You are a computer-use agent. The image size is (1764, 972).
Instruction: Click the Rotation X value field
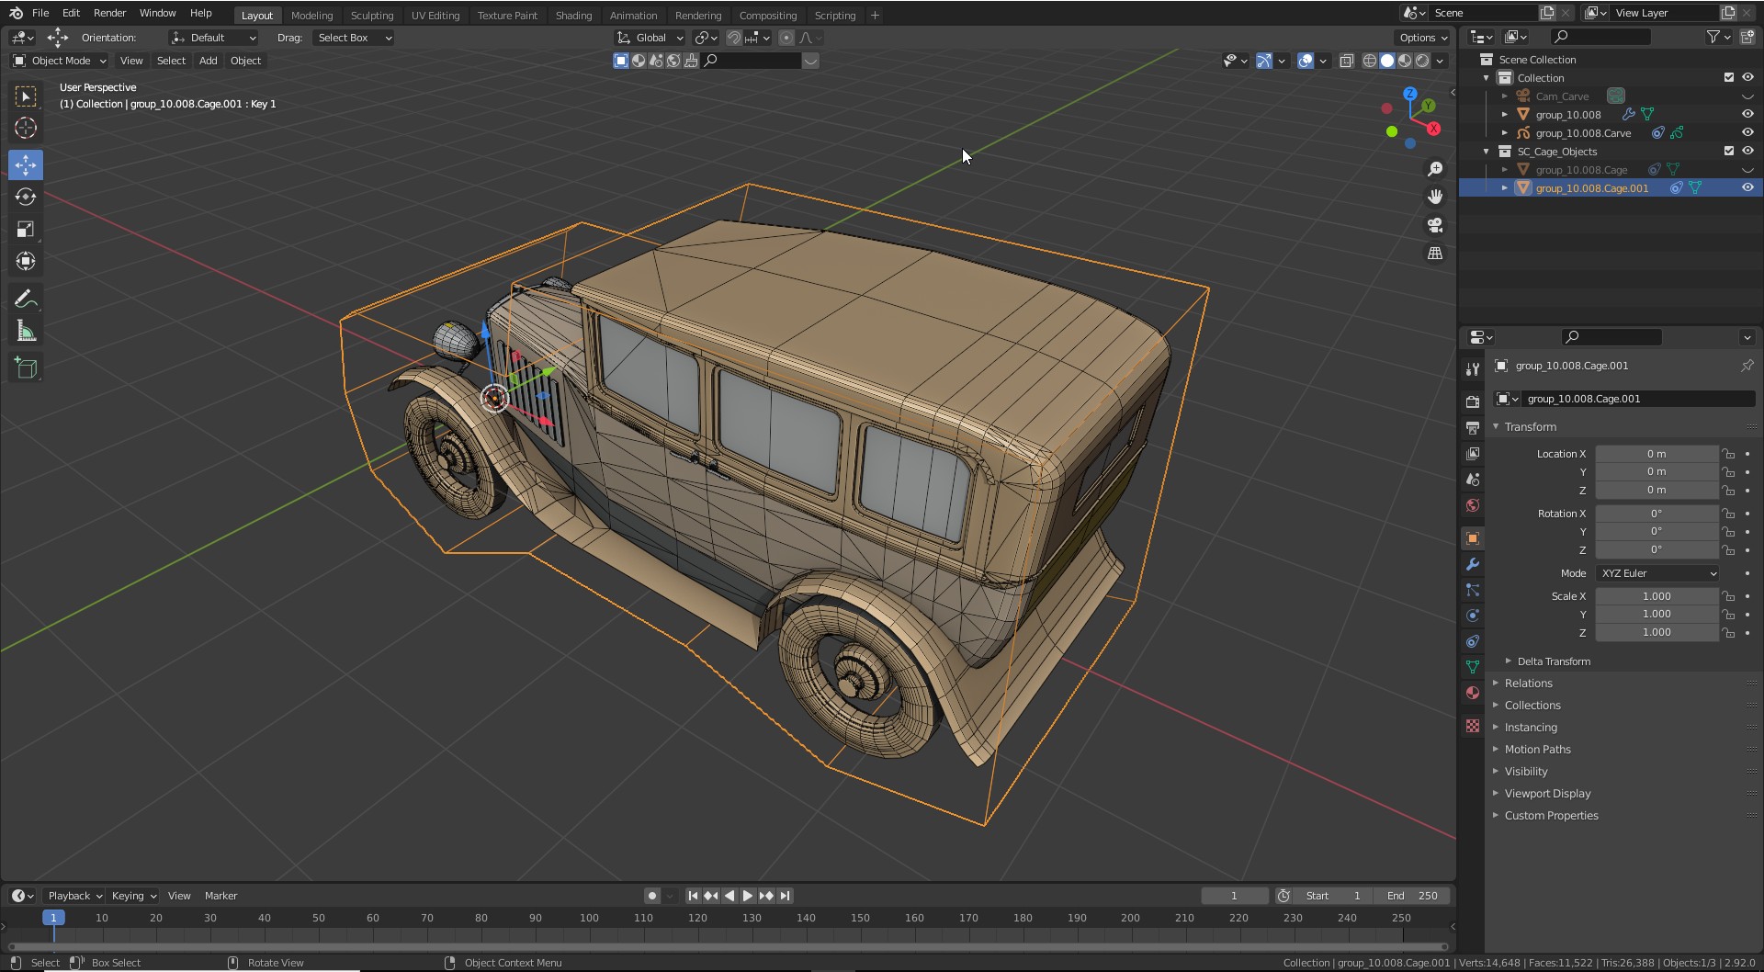(1657, 514)
